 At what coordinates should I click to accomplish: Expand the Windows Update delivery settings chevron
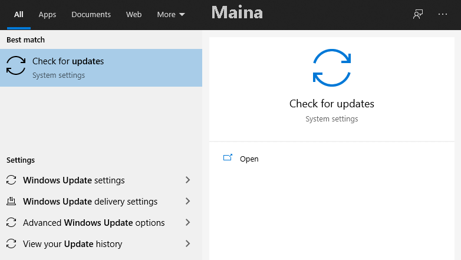(x=188, y=201)
